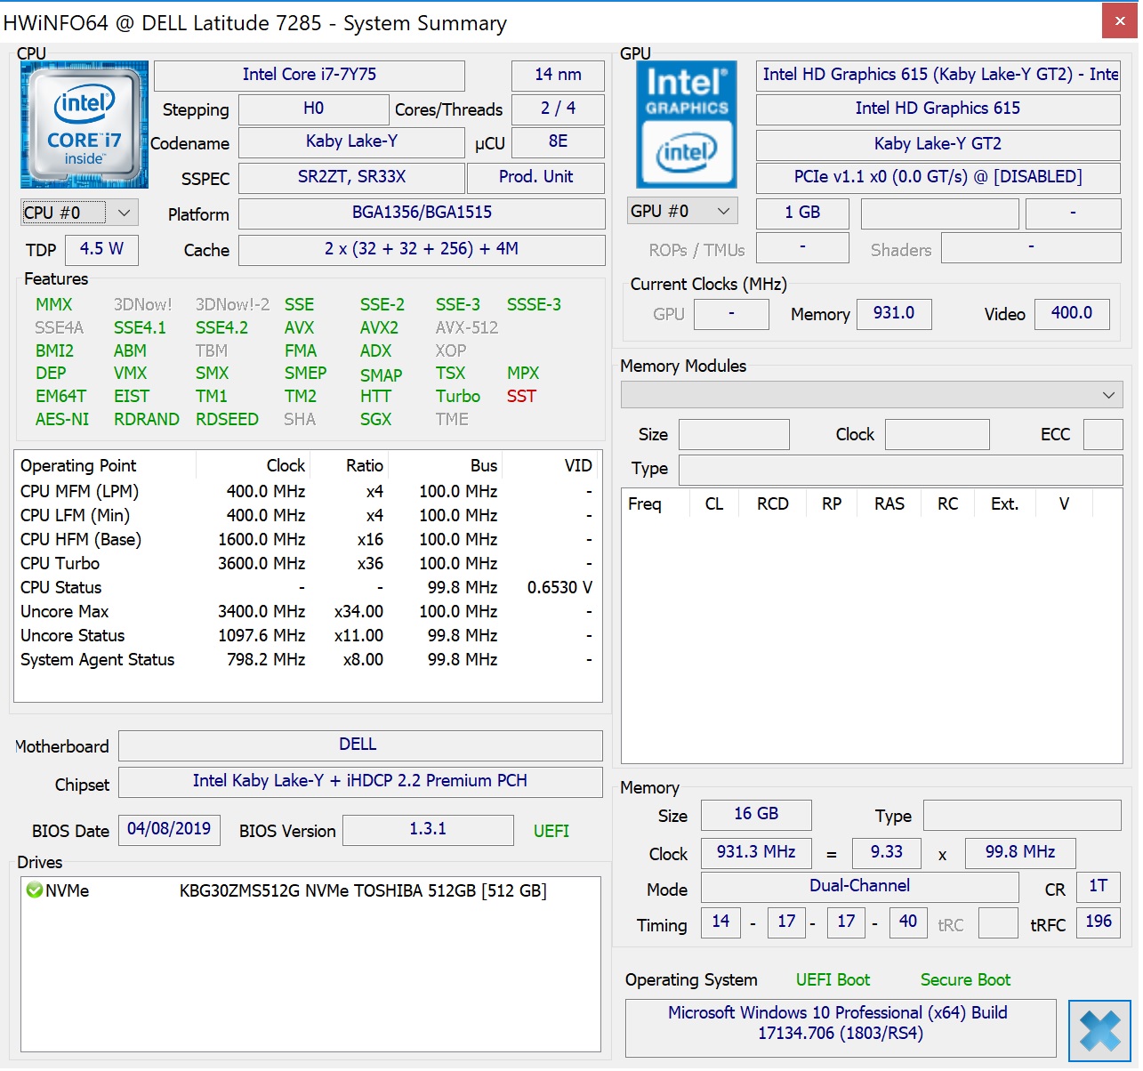
Task: Select the System Agent Status row
Action: [307, 659]
